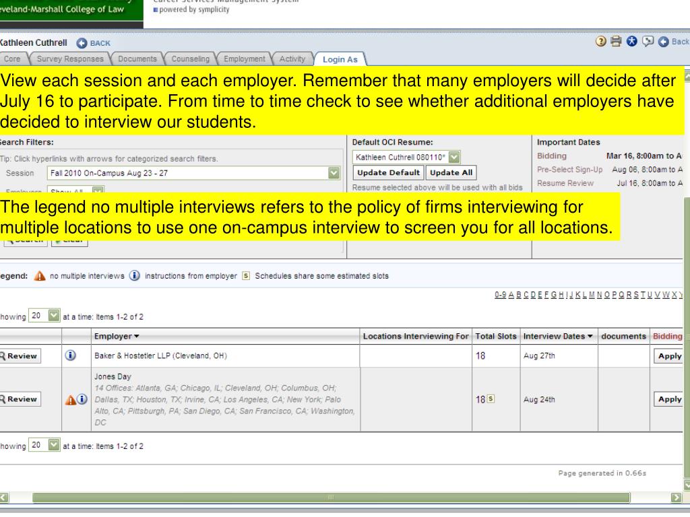Click the BACK arrow beside Kathleen Cuthrell
Image resolution: width=690 pixels, height=517 pixels.
pos(82,43)
